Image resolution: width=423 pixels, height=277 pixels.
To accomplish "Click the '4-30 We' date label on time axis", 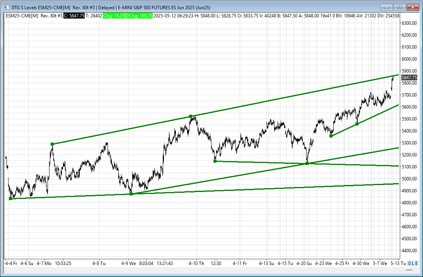I will [361, 263].
